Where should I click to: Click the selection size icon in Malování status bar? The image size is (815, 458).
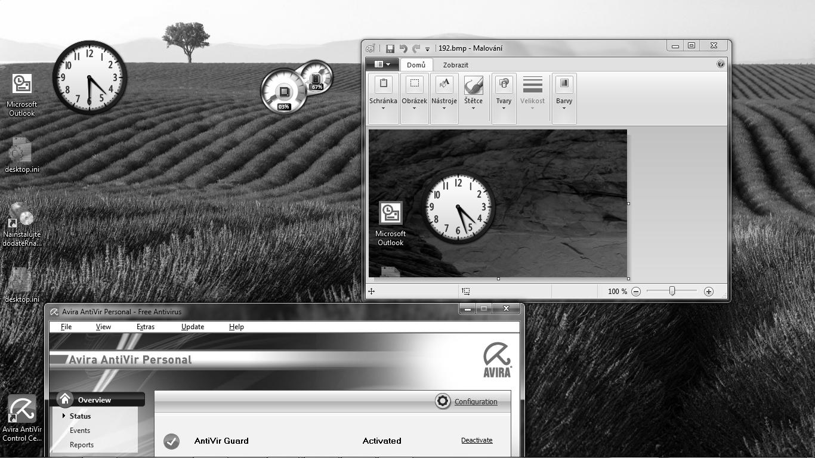[x=466, y=292]
